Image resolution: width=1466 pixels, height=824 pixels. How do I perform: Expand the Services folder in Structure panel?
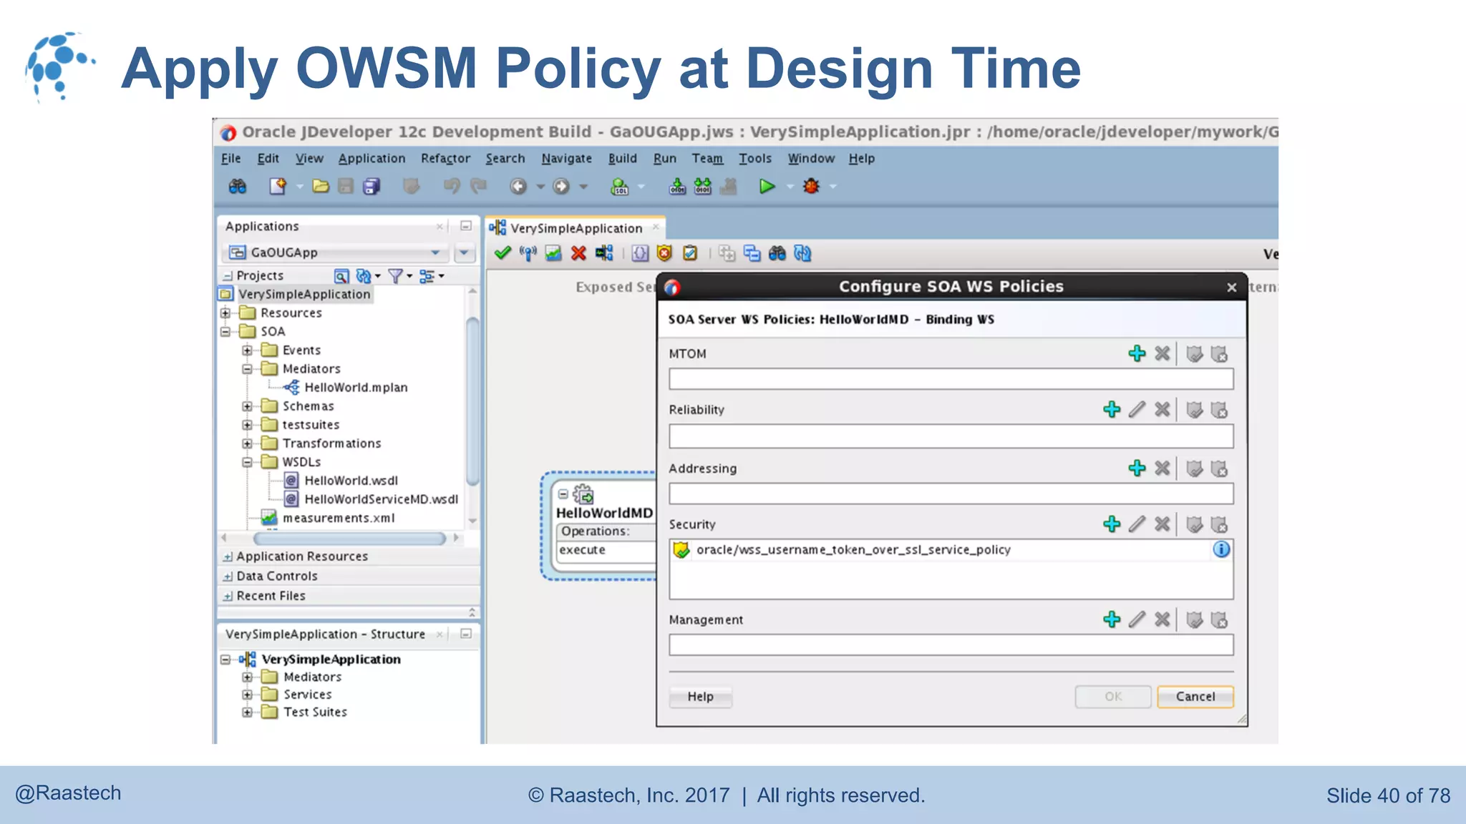click(247, 695)
